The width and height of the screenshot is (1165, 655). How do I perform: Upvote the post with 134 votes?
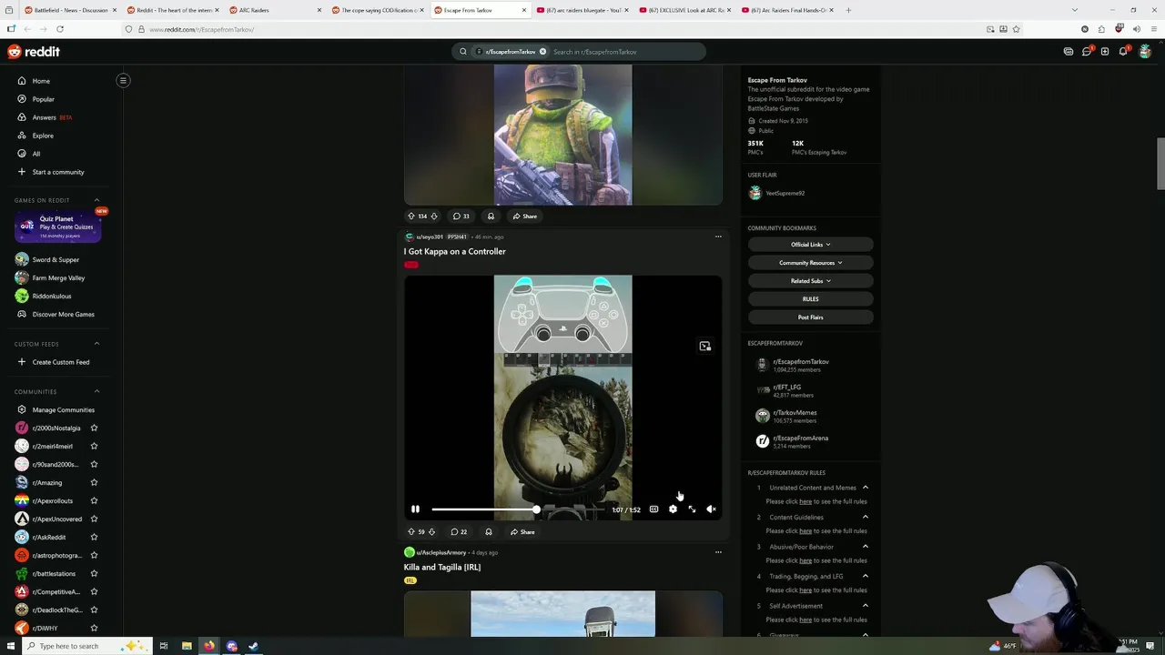click(x=411, y=216)
